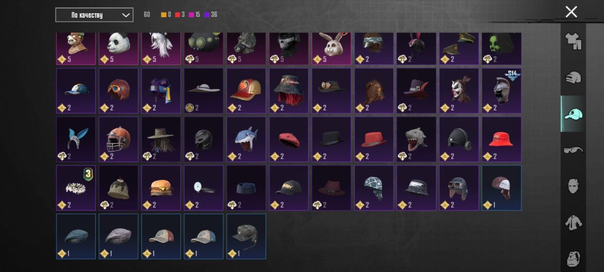
Task: Pick the red beret item
Action: click(x=289, y=139)
